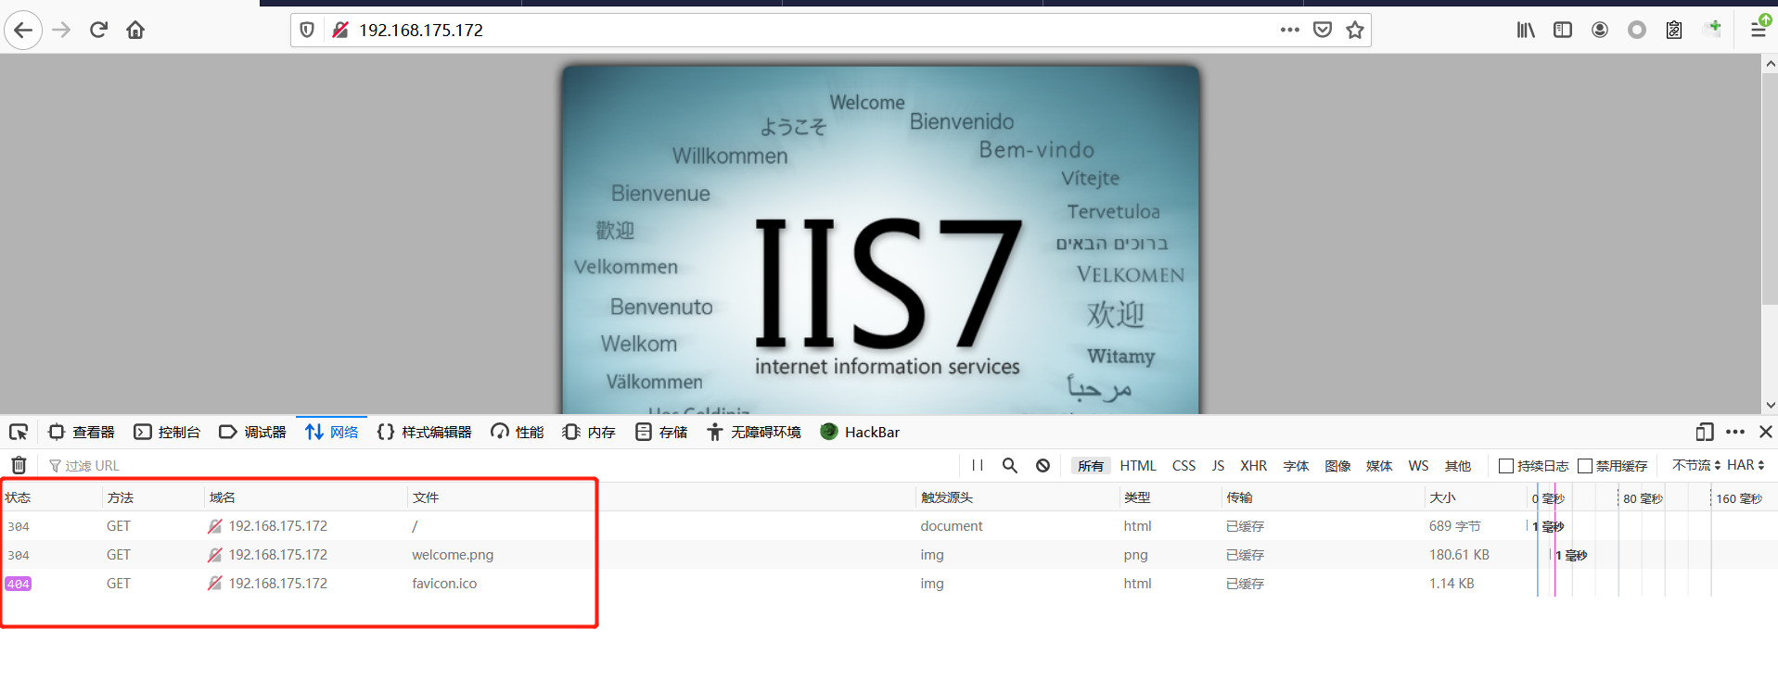
Task: Open page actions three-dot menu
Action: tap(1289, 30)
